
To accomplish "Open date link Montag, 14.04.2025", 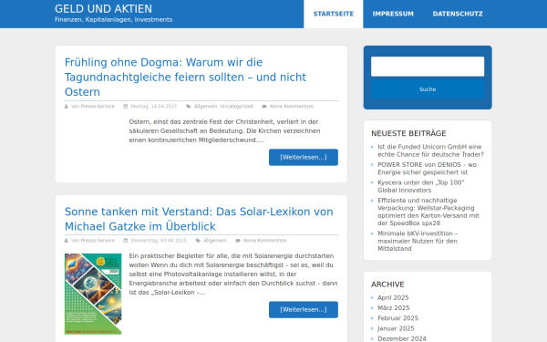I will pos(154,107).
